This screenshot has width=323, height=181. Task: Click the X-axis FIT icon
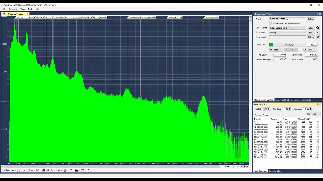(x=47, y=170)
